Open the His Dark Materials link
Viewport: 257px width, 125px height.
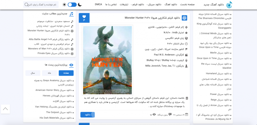pos(56,118)
